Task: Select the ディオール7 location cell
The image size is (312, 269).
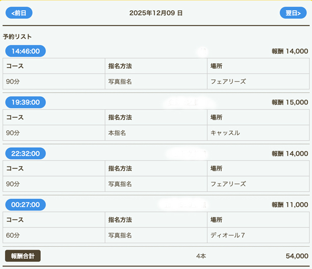Action: [228, 235]
